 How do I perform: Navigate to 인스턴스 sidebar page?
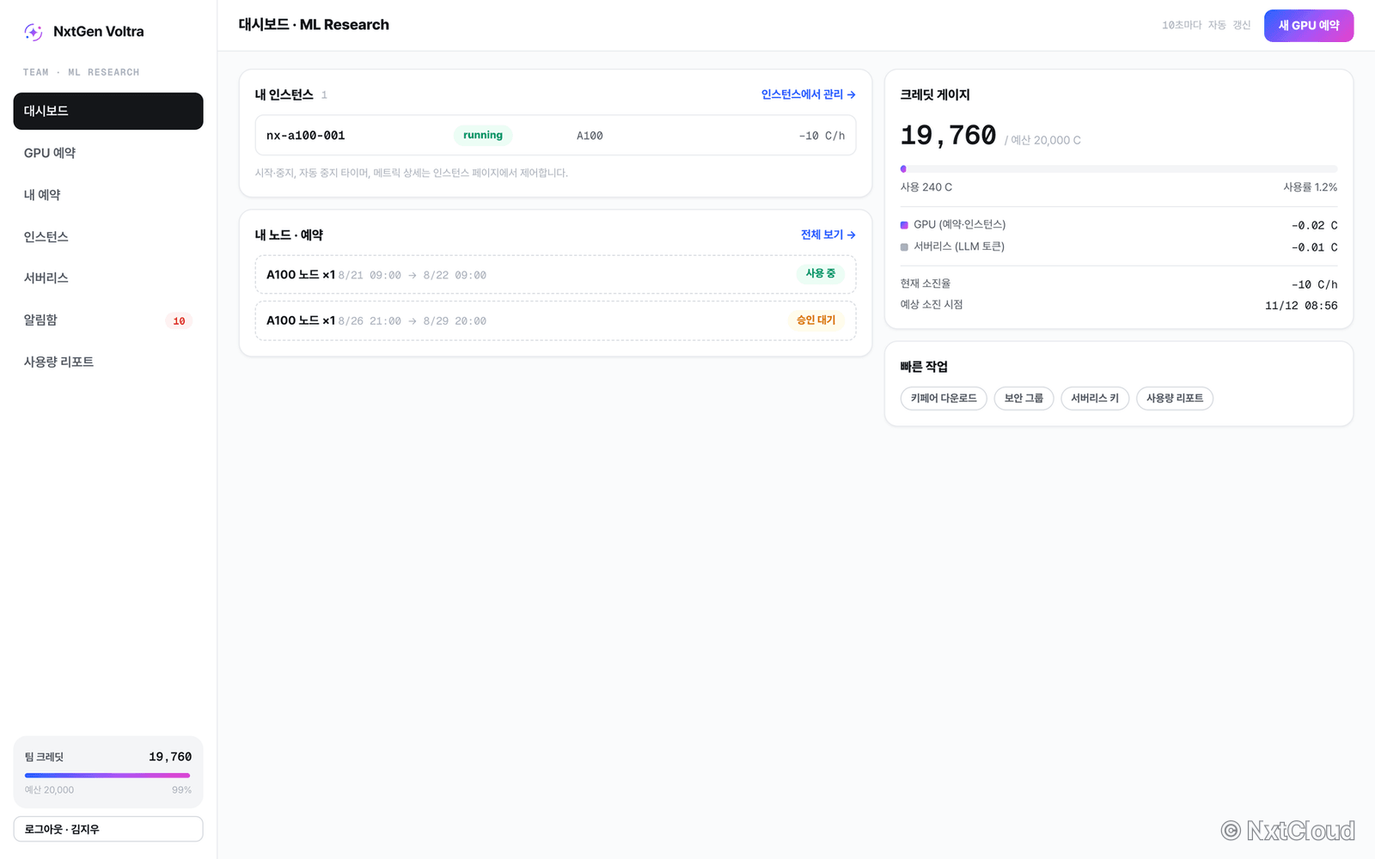pyautogui.click(x=108, y=236)
